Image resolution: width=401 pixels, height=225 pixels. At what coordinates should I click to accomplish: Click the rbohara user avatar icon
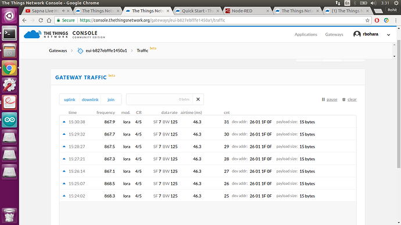357,34
